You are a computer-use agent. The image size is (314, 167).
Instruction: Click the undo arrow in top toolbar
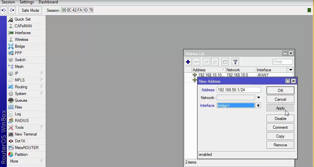tap(4, 10)
